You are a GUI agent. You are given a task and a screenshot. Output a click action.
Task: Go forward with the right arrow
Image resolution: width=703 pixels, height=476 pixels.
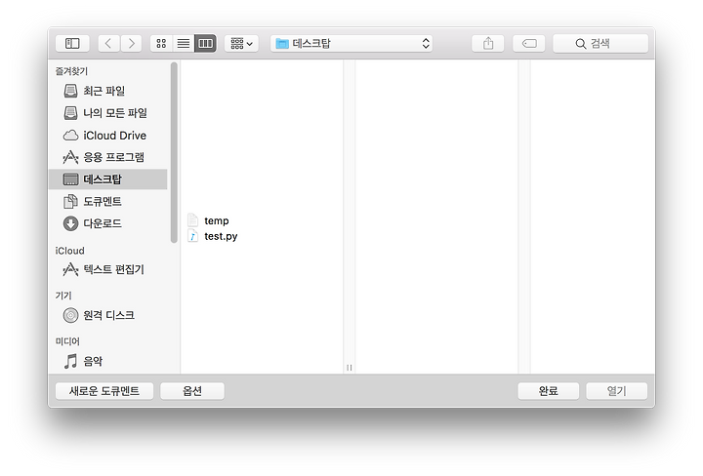(131, 44)
